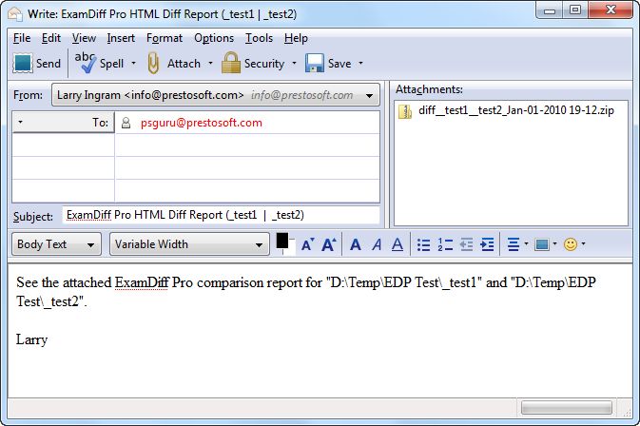Click the Attachments label
Screen dimensions: 640x426
[429, 89]
